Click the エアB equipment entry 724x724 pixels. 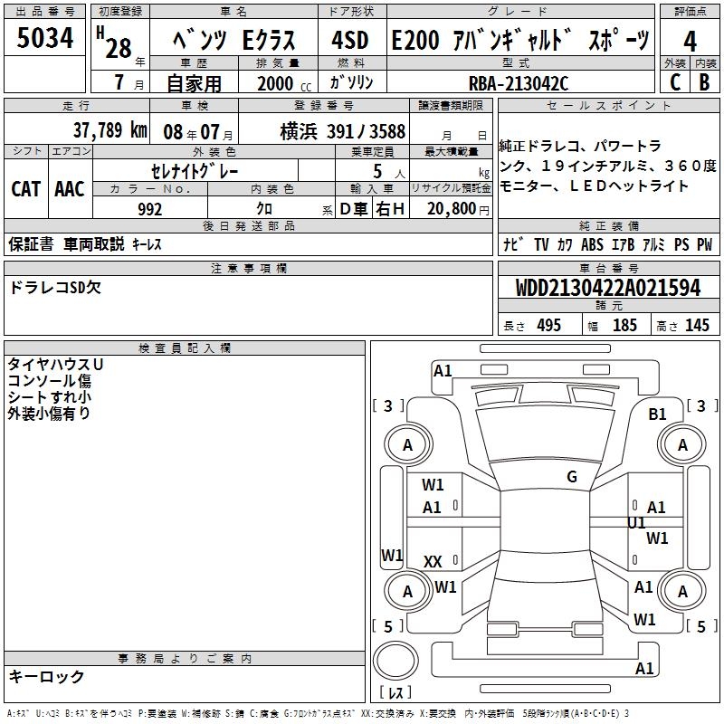624,244
